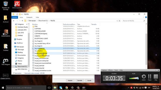
Task: Open the Avira Launcher desktop icon
Action: 17,4
